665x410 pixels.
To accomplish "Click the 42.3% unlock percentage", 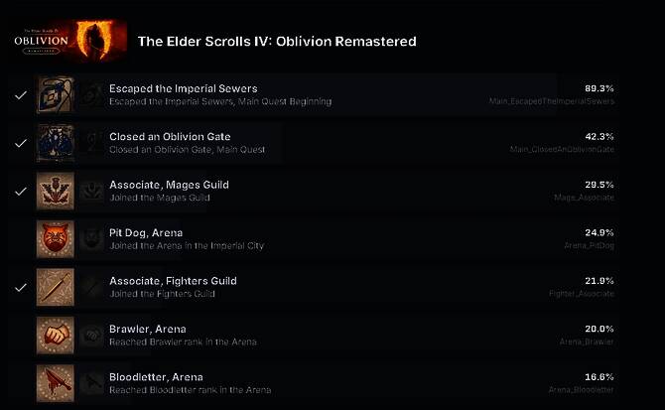I will [599, 136].
